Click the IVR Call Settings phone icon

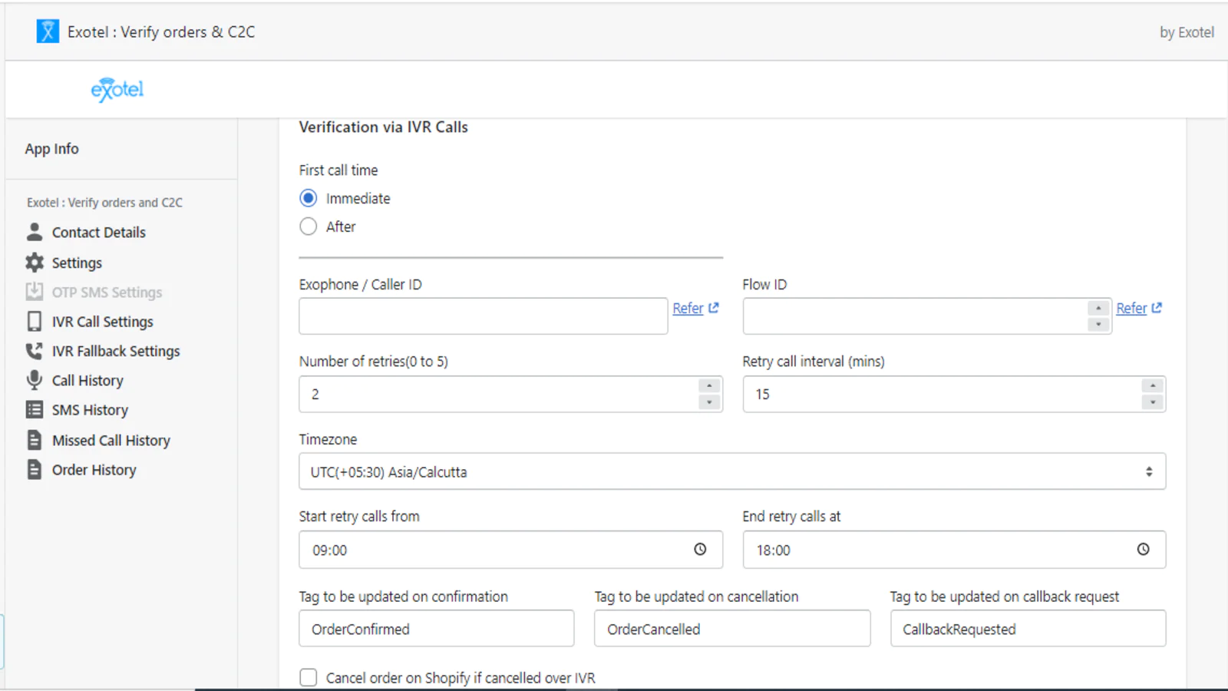[x=35, y=321]
